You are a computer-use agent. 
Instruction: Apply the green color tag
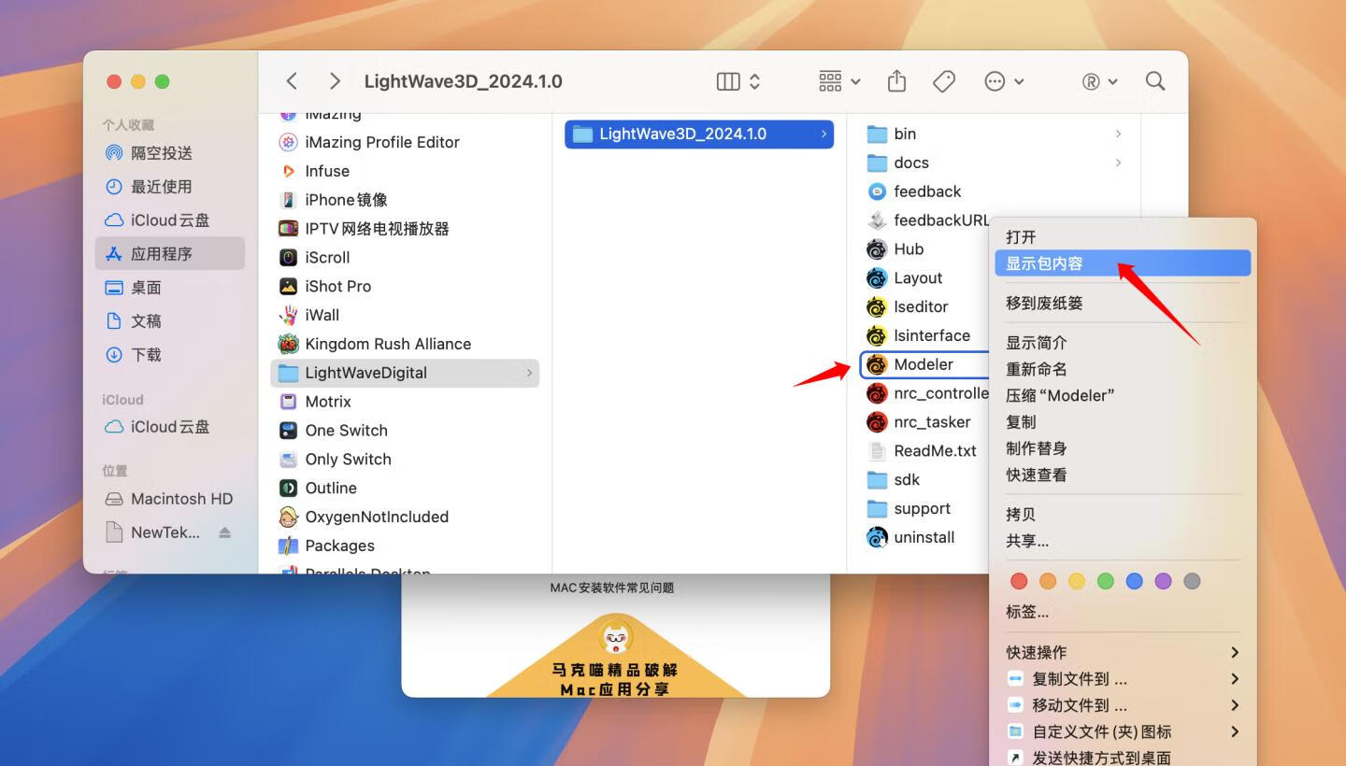[1106, 581]
